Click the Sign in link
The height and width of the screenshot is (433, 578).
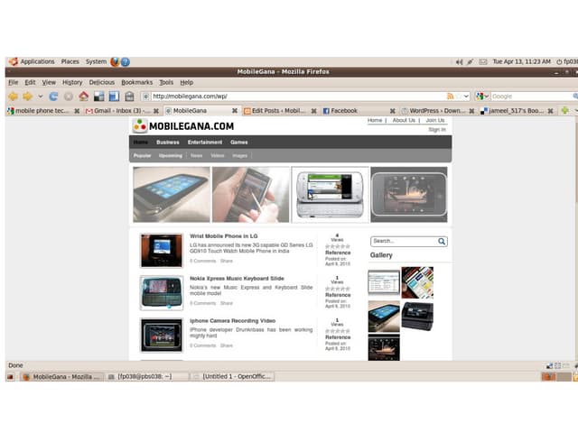click(436, 130)
